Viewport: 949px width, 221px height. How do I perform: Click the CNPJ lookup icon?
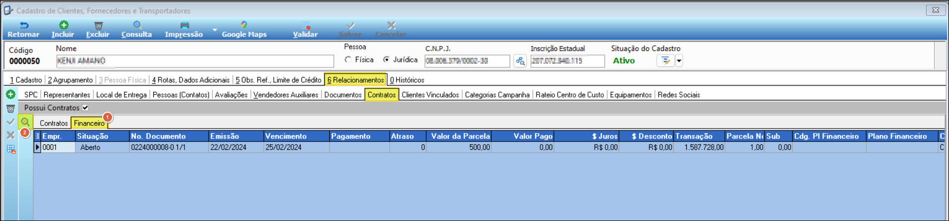(520, 61)
